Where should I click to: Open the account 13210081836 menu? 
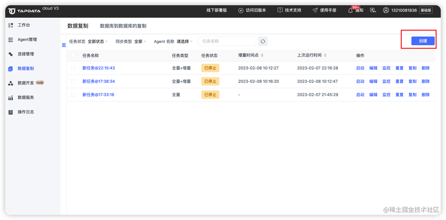404,10
